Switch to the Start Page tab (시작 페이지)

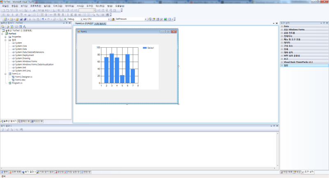[100, 24]
